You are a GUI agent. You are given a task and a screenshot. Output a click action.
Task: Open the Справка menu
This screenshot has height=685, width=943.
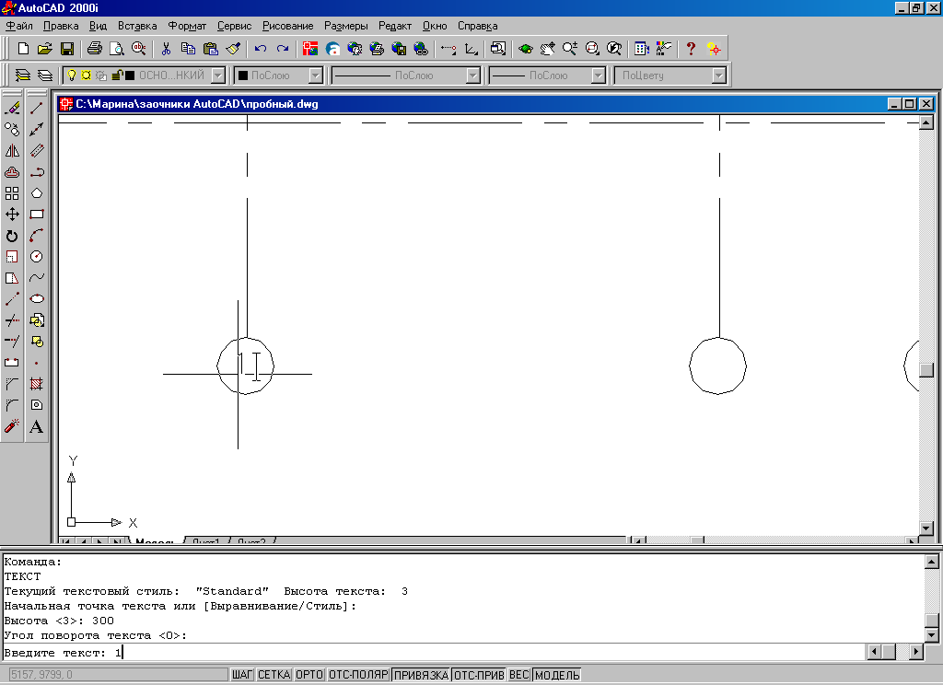click(478, 26)
